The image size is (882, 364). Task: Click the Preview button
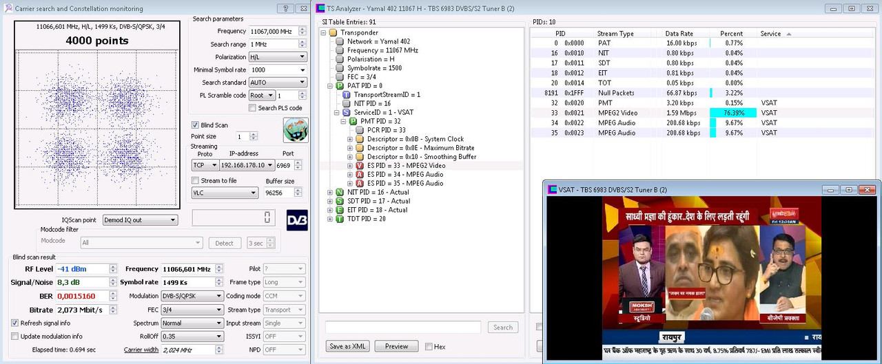pos(396,346)
